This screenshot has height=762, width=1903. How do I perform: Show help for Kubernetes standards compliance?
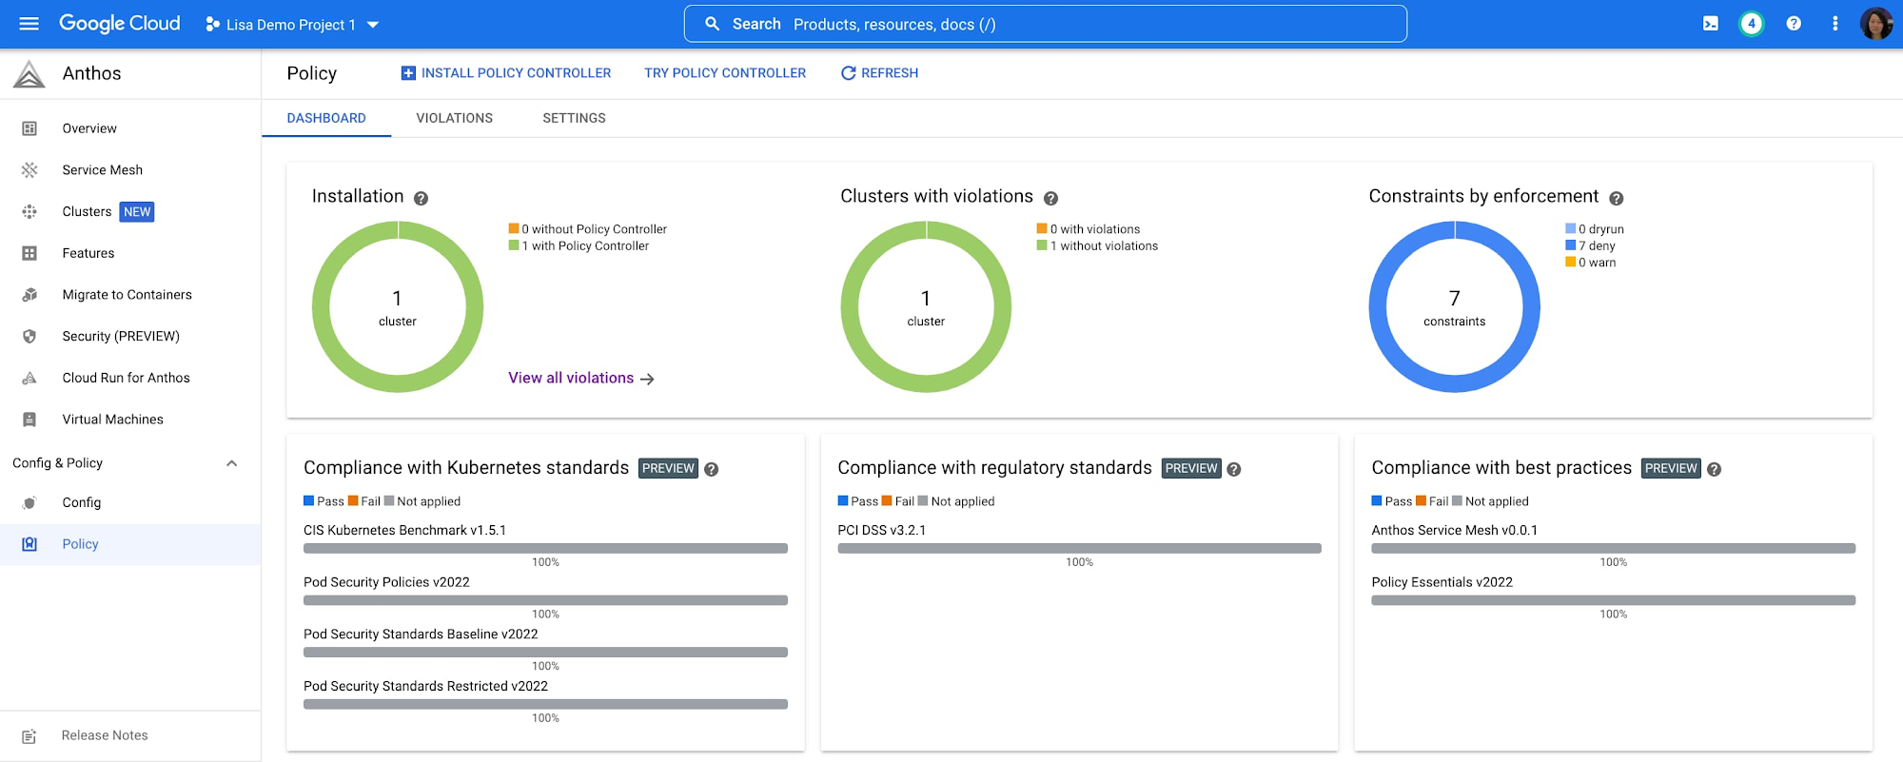(x=711, y=469)
